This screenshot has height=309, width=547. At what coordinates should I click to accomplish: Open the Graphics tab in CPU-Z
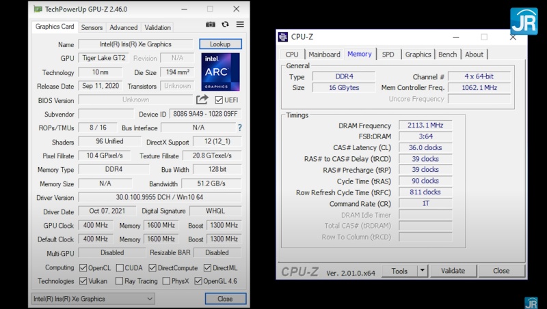tap(418, 55)
